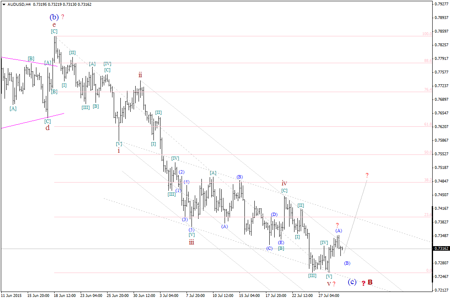The height and width of the screenshot is (299, 450).
Task: Select the red 'd' wave label
Action: pyautogui.click(x=48, y=128)
